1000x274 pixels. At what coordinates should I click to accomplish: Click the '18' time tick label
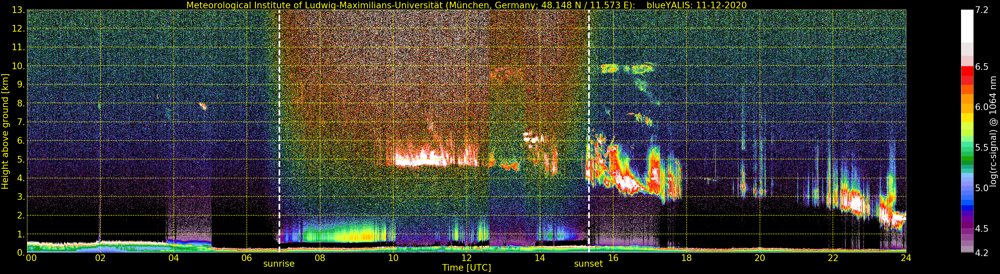686,257
